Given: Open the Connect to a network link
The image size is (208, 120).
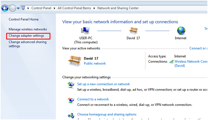Looking at the screenshot, I should pos(93,99).
